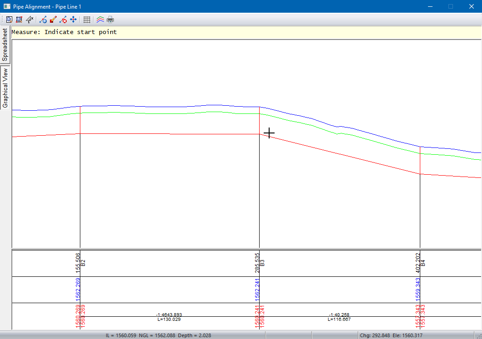
Task: Click the -1:40.258 slope label
Action: 339,314
